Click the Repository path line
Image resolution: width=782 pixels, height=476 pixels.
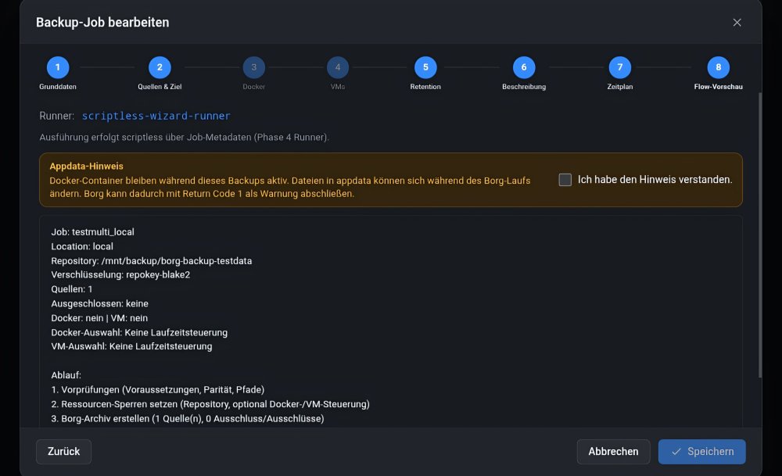point(151,261)
